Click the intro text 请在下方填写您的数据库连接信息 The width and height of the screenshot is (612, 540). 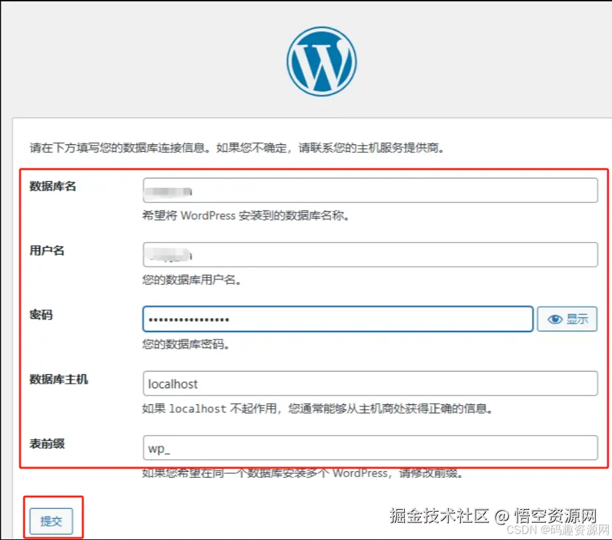(x=237, y=148)
